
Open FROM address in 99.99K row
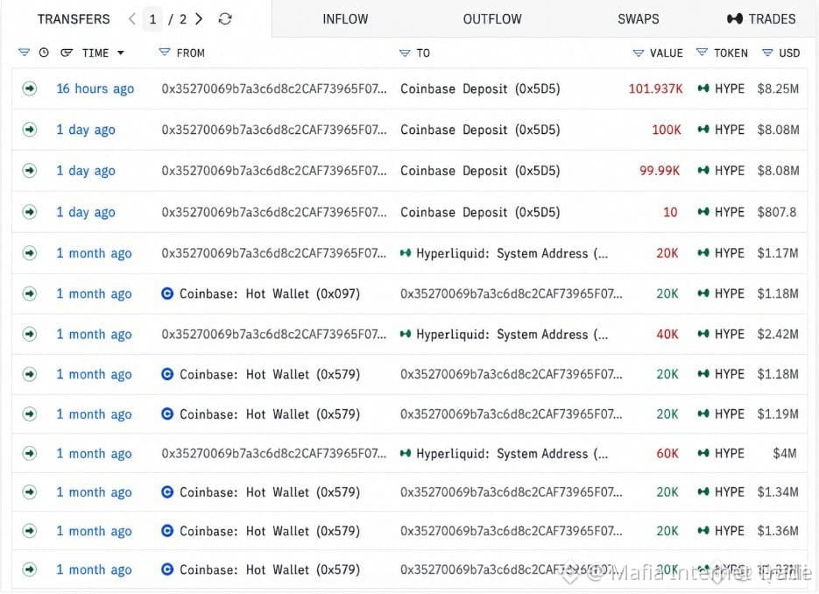(x=274, y=171)
